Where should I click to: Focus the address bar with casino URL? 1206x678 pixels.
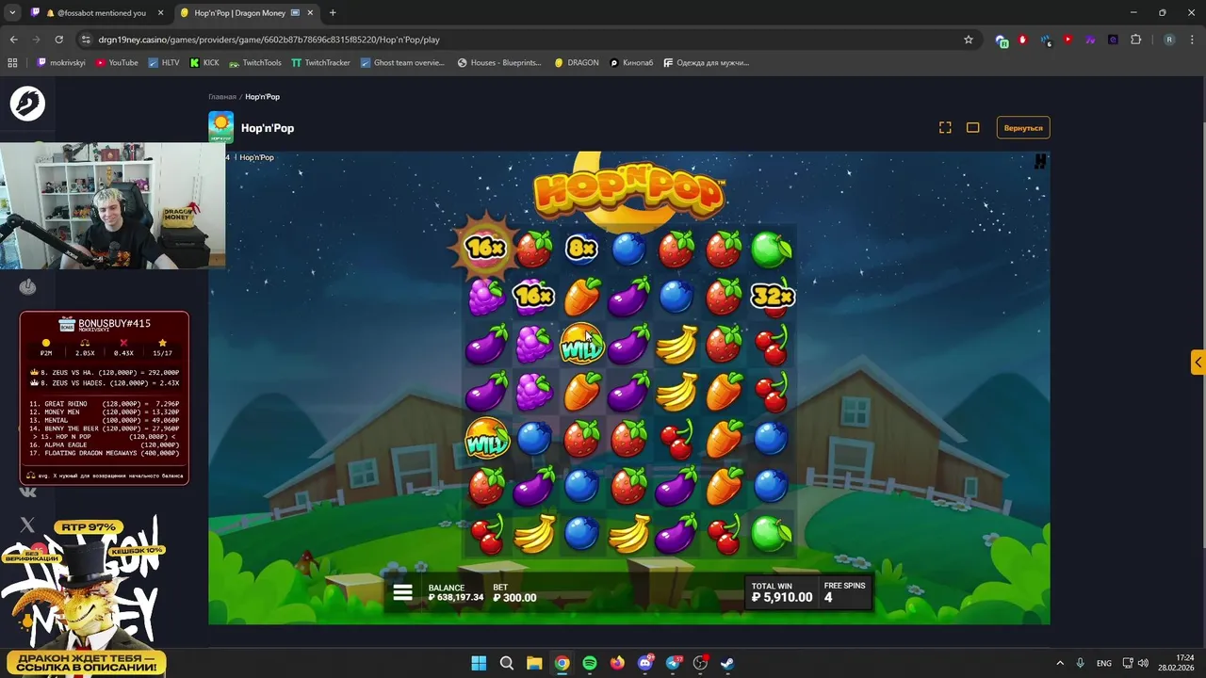click(x=528, y=40)
